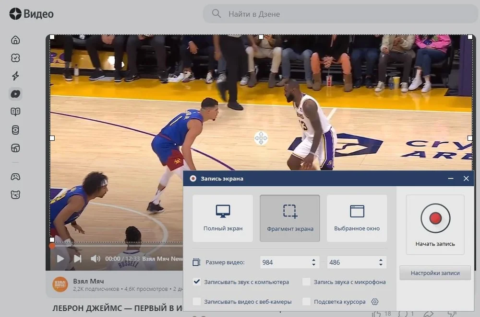Mute the video with the speaker icon

[x=95, y=259]
